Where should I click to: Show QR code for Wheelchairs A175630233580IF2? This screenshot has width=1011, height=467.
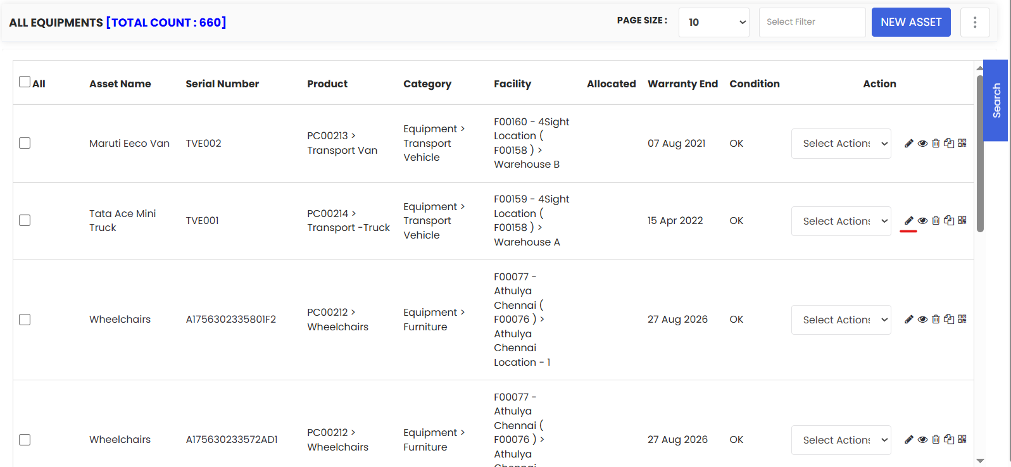point(962,319)
